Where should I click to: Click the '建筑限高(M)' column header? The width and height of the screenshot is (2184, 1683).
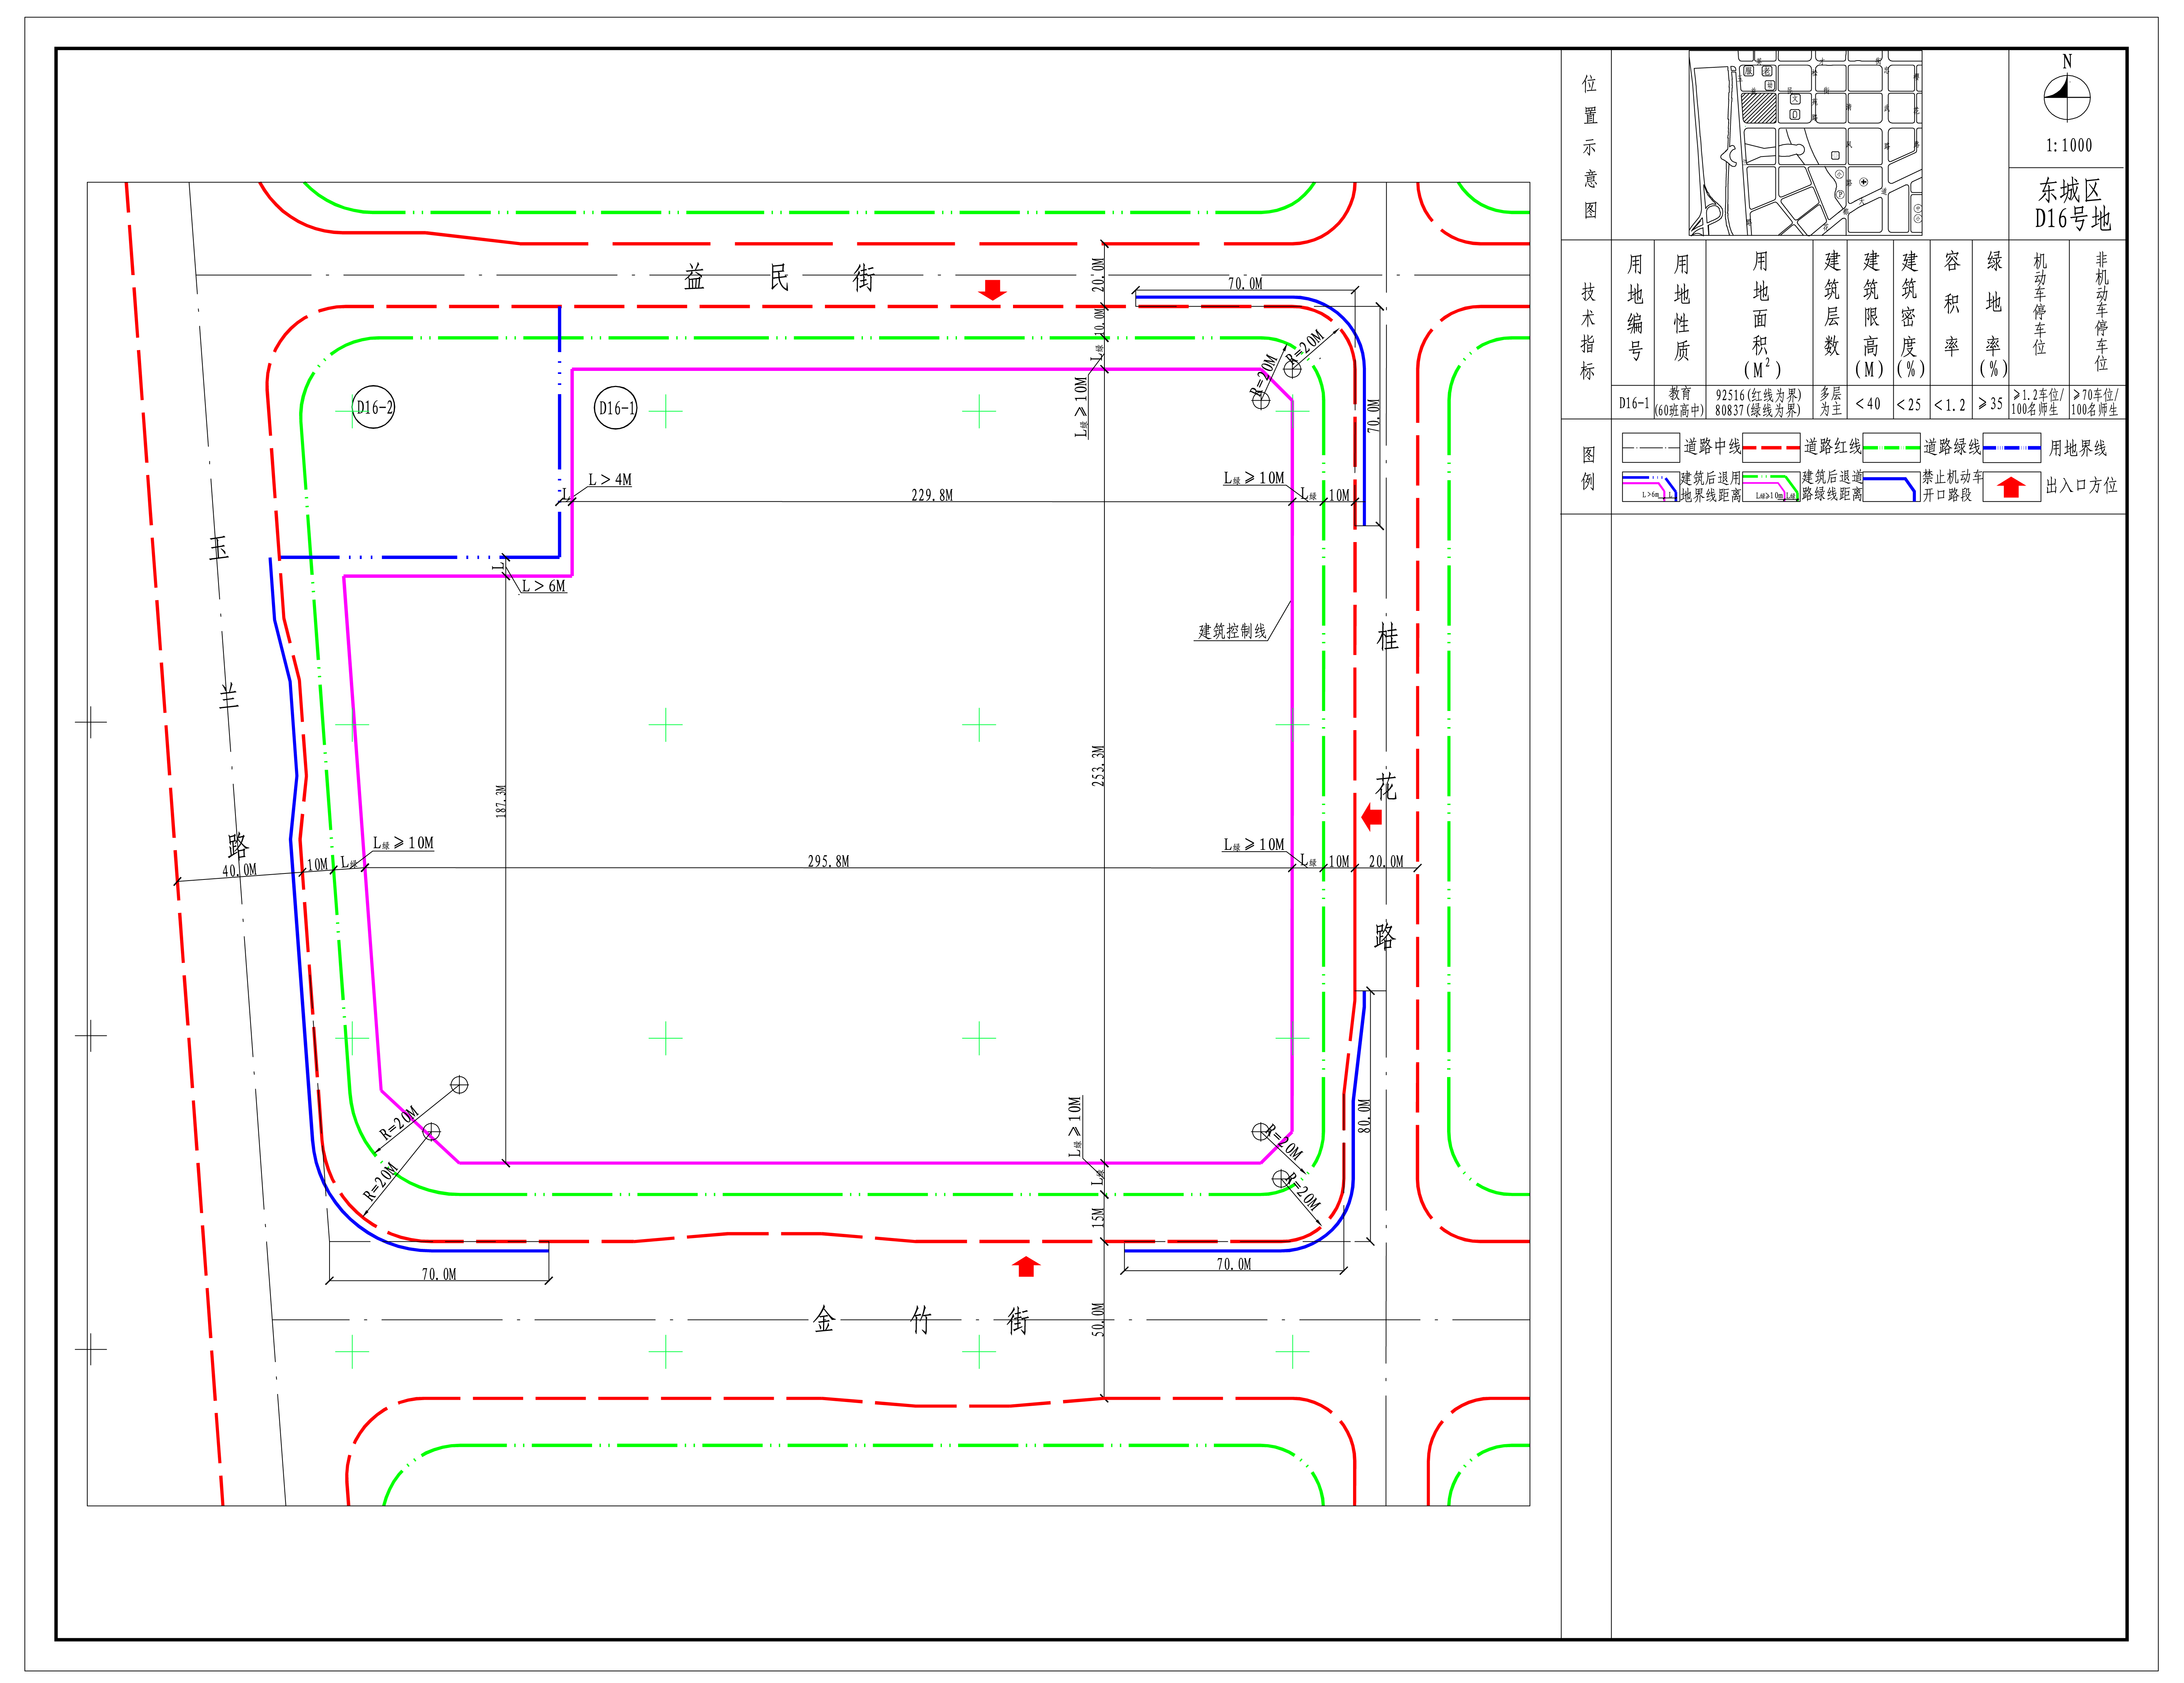coord(1870,314)
